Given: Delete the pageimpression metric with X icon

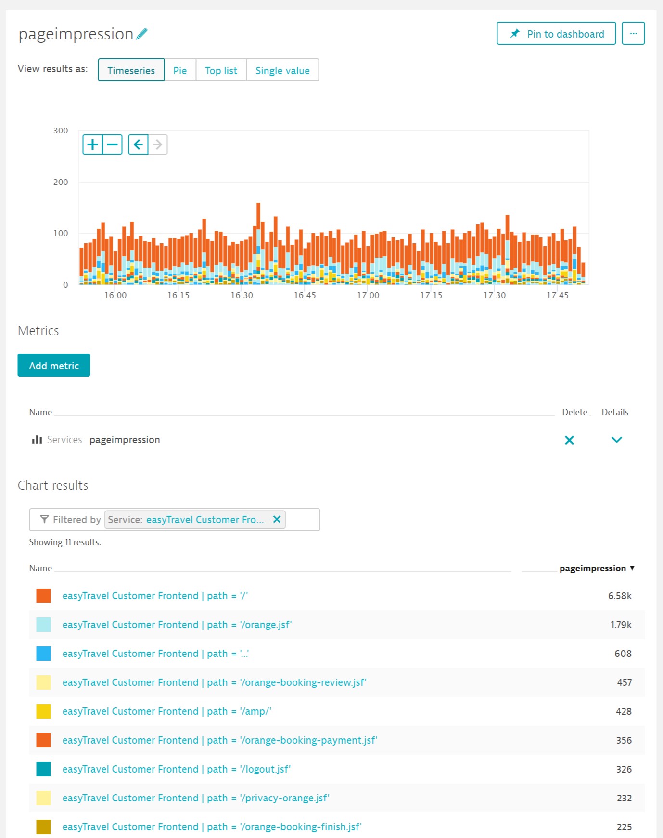Looking at the screenshot, I should pos(569,440).
